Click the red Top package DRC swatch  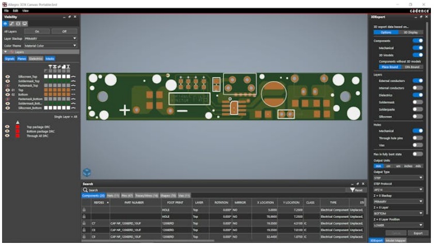[19, 127]
